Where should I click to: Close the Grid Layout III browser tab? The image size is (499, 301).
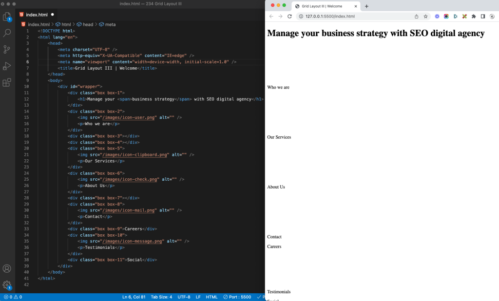(356, 6)
